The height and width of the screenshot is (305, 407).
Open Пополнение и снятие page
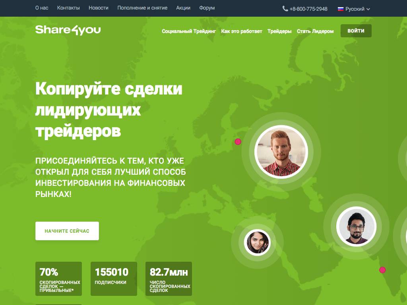coord(142,8)
